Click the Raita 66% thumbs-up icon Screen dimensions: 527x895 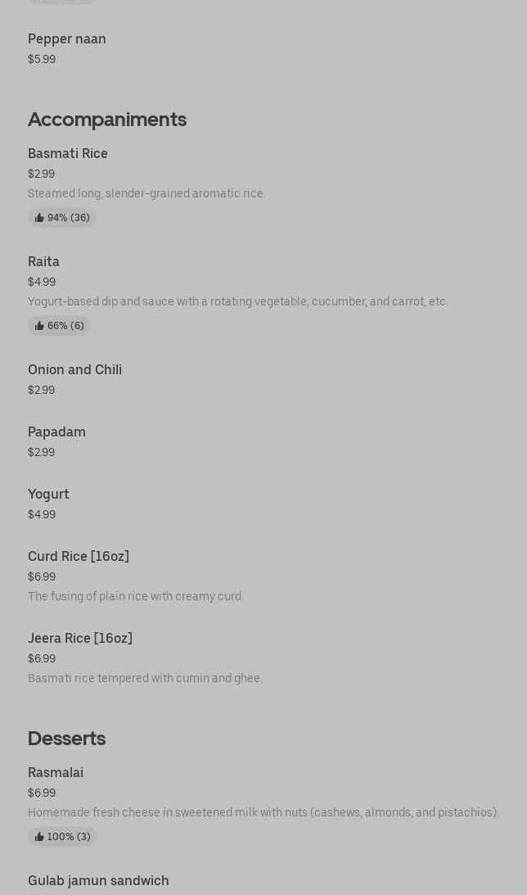click(x=39, y=326)
